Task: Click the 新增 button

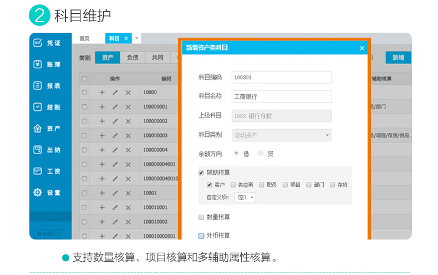Action: click(x=398, y=58)
